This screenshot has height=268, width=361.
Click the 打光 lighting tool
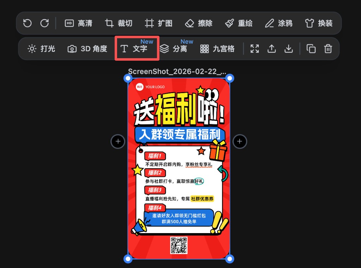pyautogui.click(x=42, y=49)
